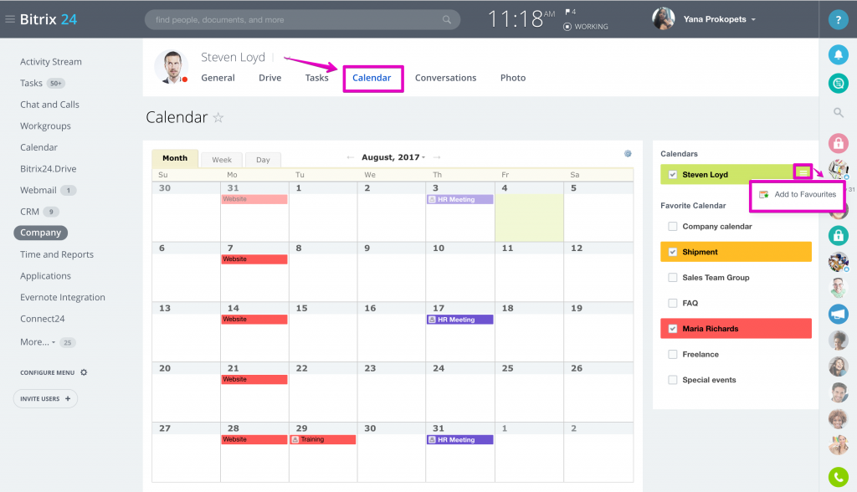857x492 pixels.
Task: Open the blue megaphone chat icon
Action: (x=838, y=315)
